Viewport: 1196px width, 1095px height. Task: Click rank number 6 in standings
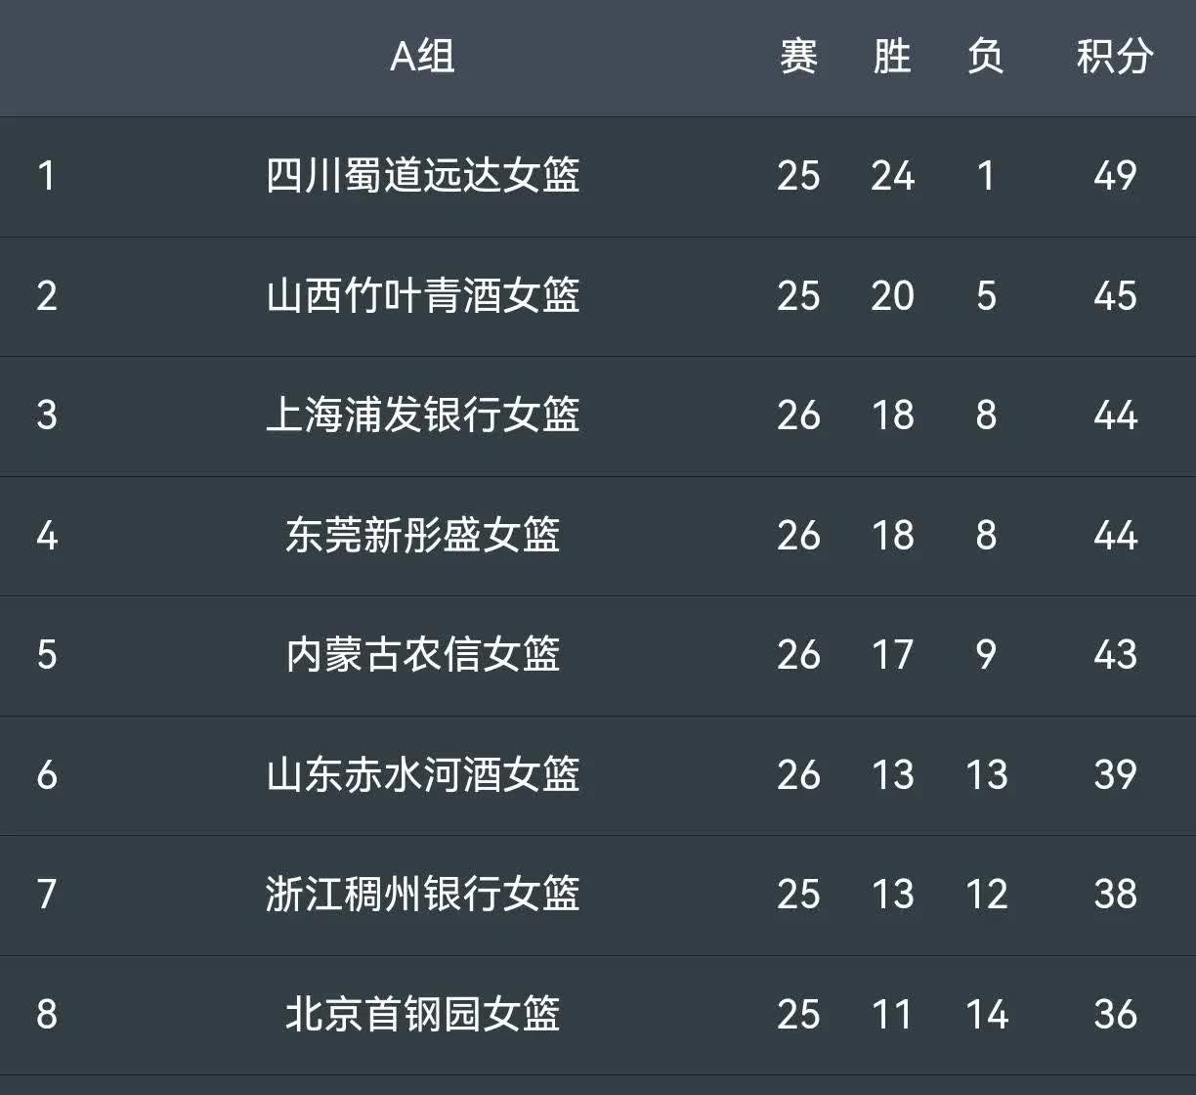pyautogui.click(x=46, y=774)
